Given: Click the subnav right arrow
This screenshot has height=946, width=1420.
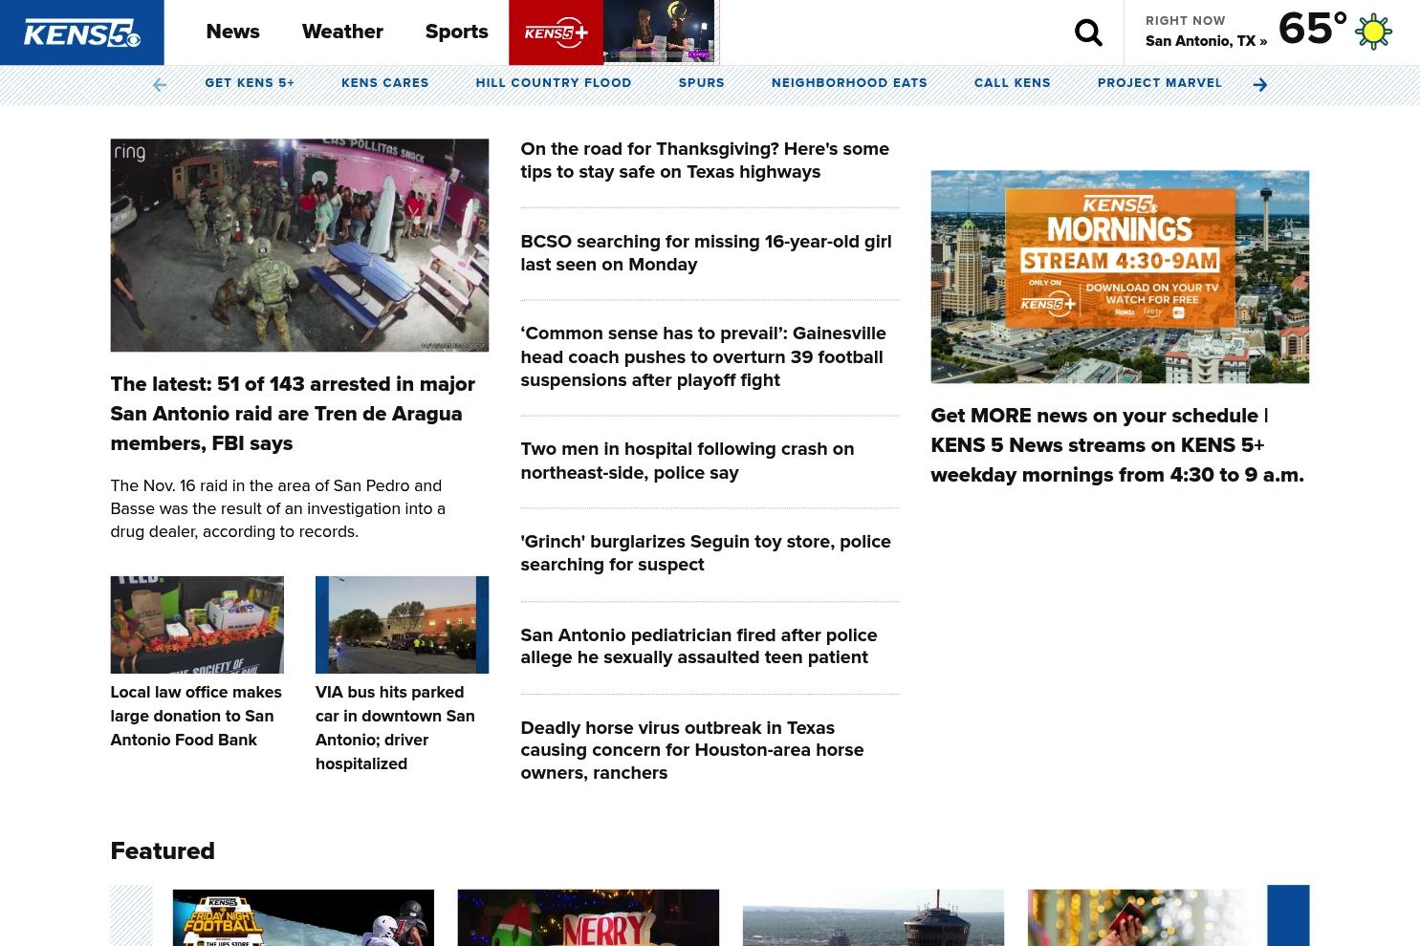Looking at the screenshot, I should [1259, 85].
